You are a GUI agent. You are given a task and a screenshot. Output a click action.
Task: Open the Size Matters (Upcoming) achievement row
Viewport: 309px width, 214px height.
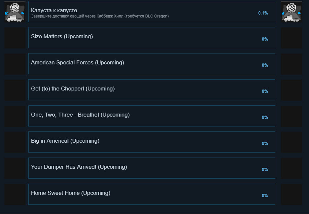(x=152, y=38)
